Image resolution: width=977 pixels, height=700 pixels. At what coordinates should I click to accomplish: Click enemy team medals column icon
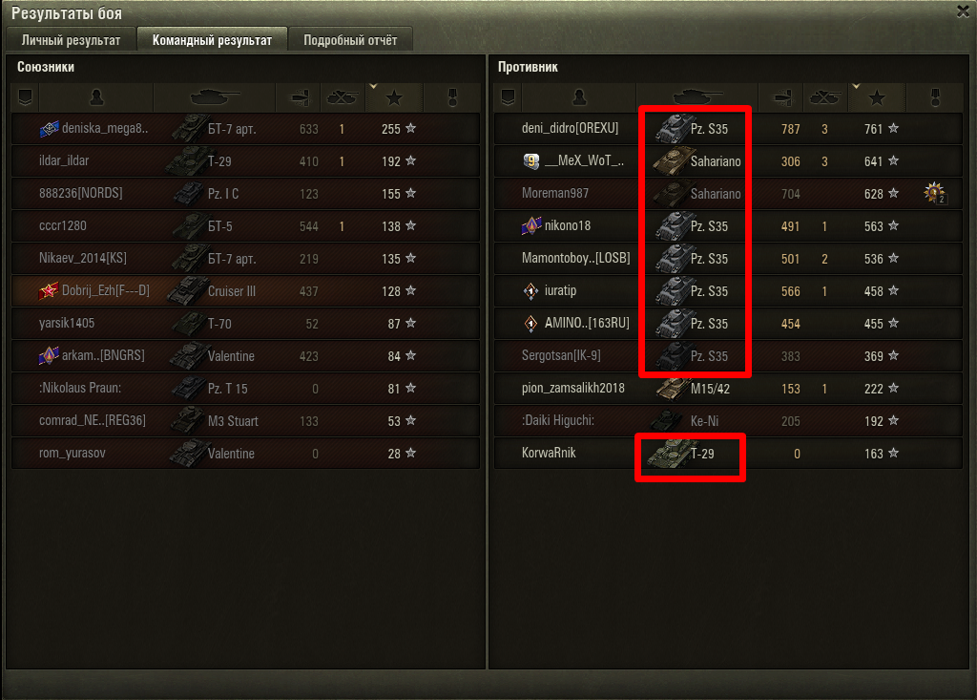(x=935, y=97)
